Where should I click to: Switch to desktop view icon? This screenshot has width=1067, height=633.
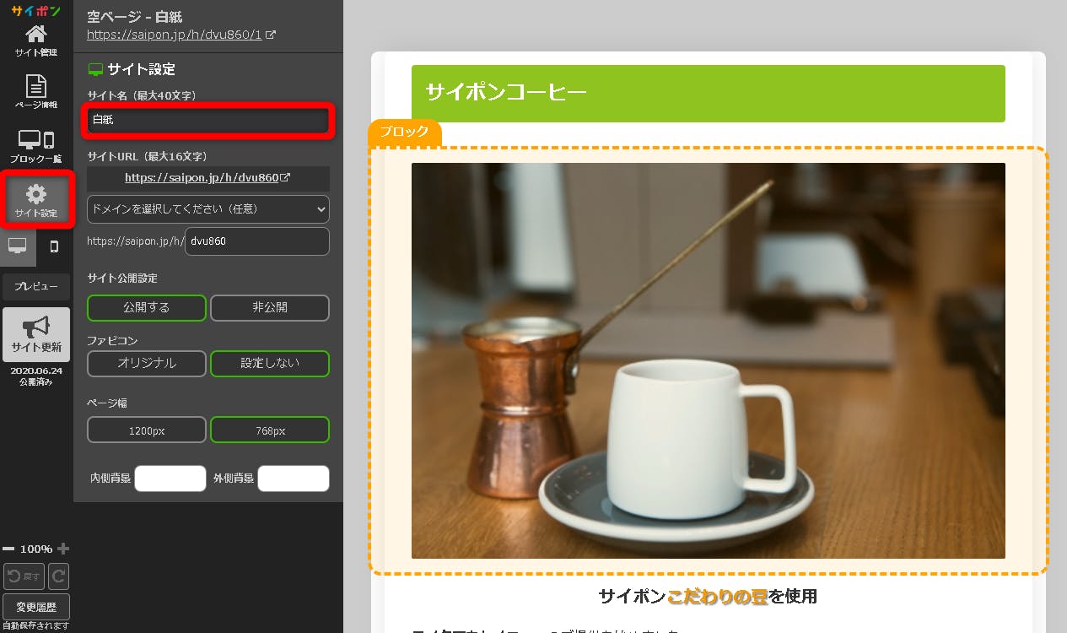[18, 246]
